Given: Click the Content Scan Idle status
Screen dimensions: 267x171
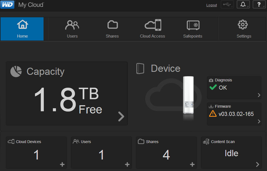Looking at the screenshot, I should pos(231,153).
